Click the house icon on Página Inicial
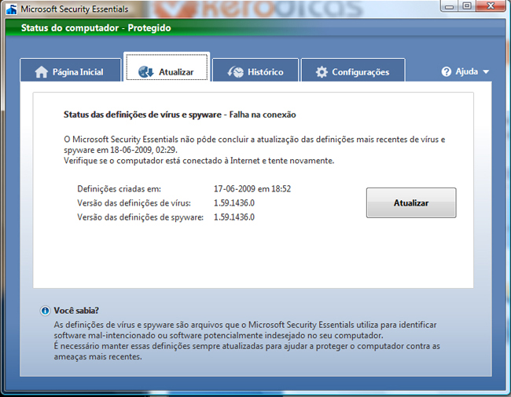511x397 pixels. click(x=42, y=72)
